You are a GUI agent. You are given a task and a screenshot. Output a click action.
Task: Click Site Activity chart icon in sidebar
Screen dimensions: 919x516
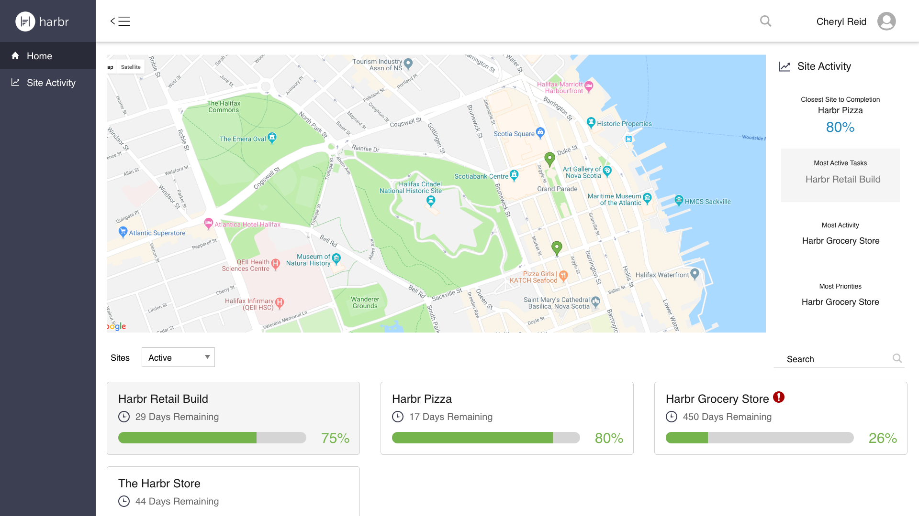point(15,83)
